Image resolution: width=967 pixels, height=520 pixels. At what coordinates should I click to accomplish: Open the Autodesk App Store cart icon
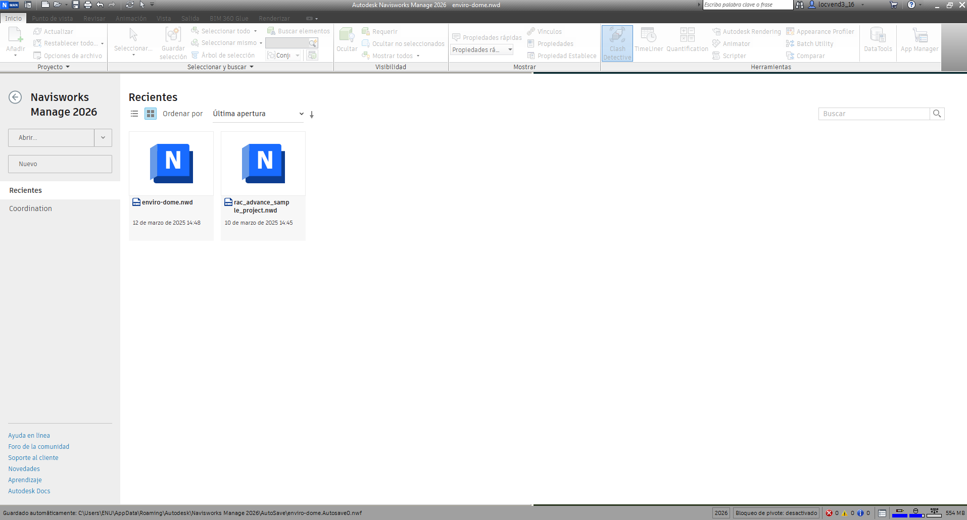pyautogui.click(x=894, y=5)
